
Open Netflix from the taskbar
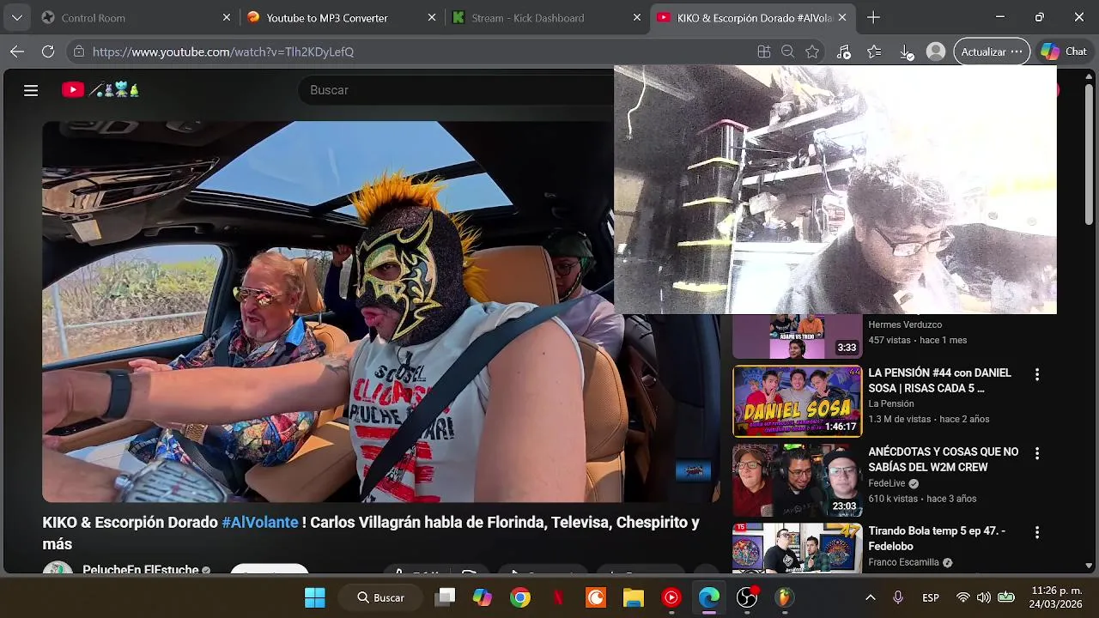[558, 597]
